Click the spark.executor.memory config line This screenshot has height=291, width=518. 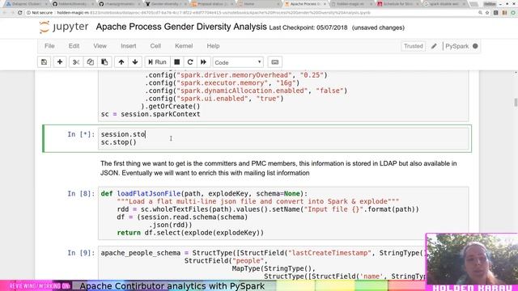tap(222, 82)
